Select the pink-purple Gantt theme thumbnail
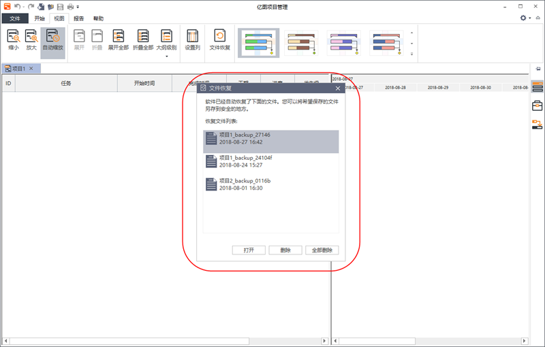The image size is (545, 347). (344, 43)
